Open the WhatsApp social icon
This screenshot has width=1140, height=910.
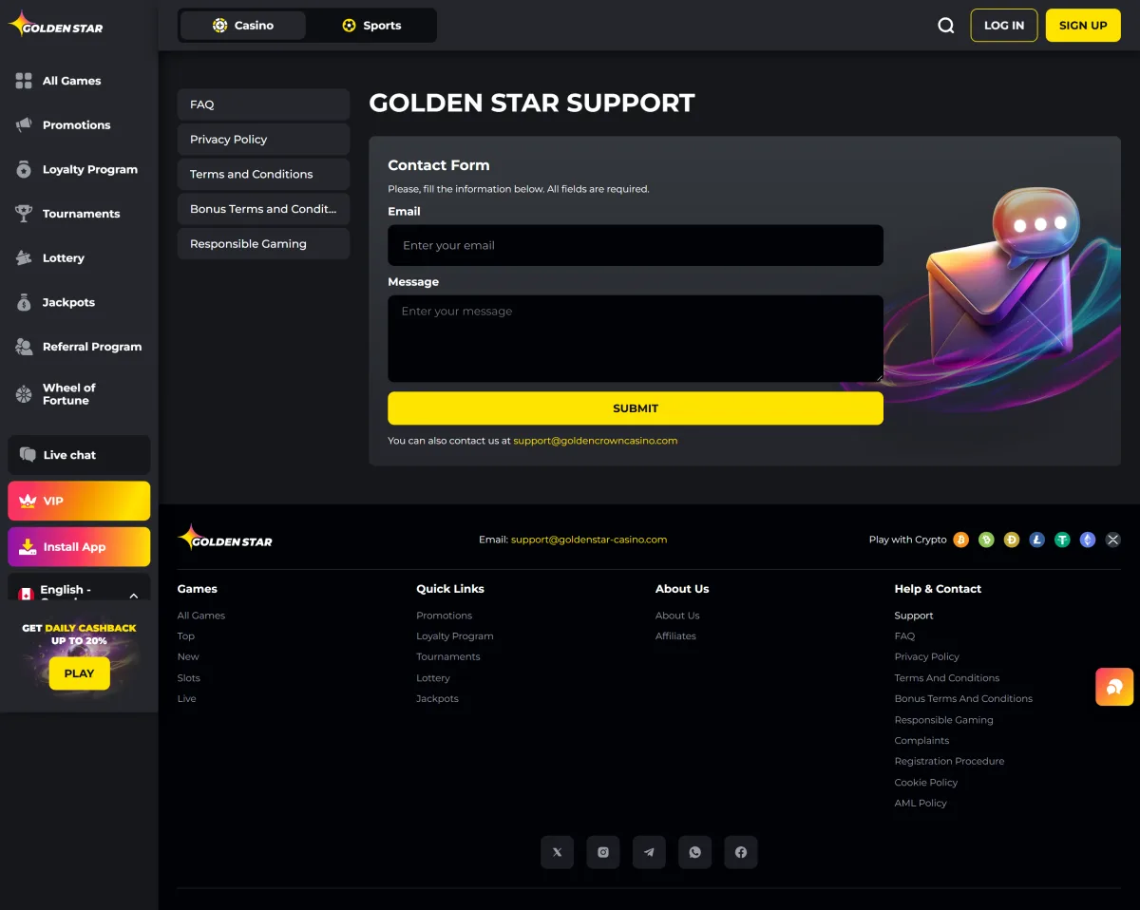[x=695, y=852]
